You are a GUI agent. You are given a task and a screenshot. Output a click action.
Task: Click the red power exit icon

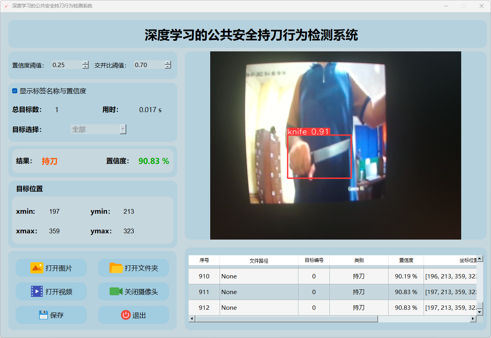(x=126, y=315)
